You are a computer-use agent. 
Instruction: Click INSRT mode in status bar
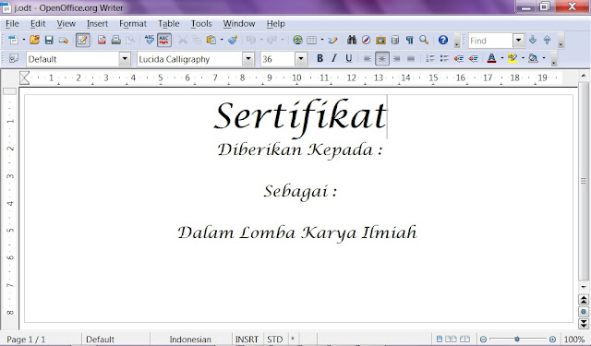click(247, 340)
